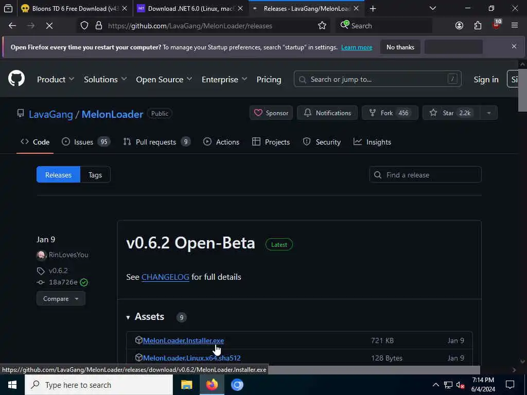Expand the Enterprise menu
The height and width of the screenshot is (395, 527).
pos(224,79)
